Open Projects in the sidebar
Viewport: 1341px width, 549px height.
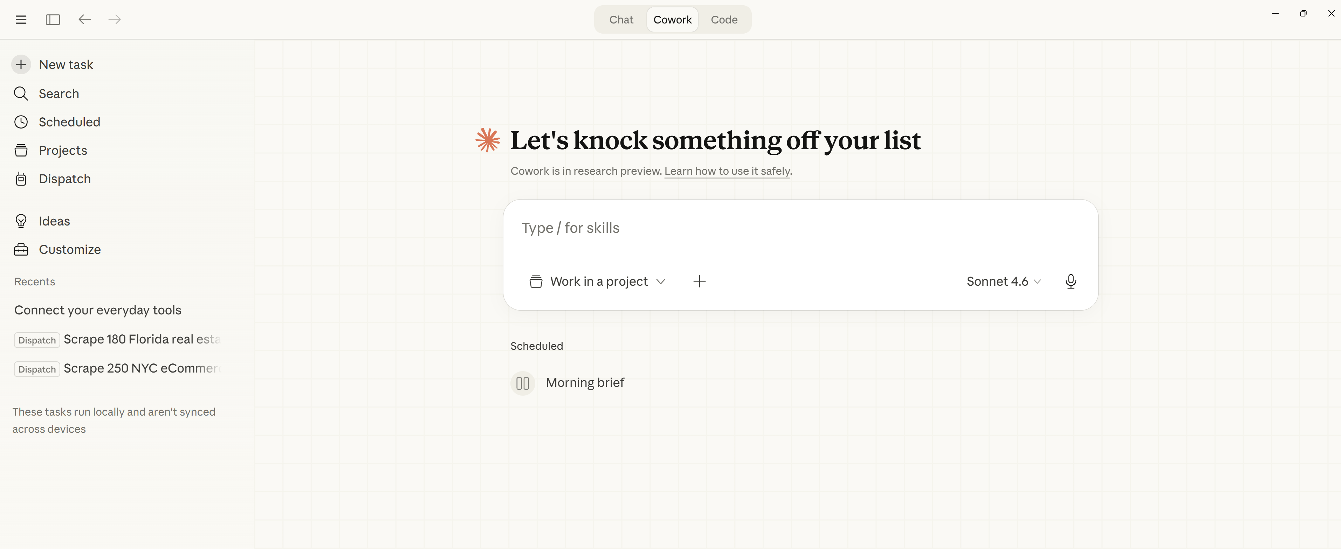point(62,151)
